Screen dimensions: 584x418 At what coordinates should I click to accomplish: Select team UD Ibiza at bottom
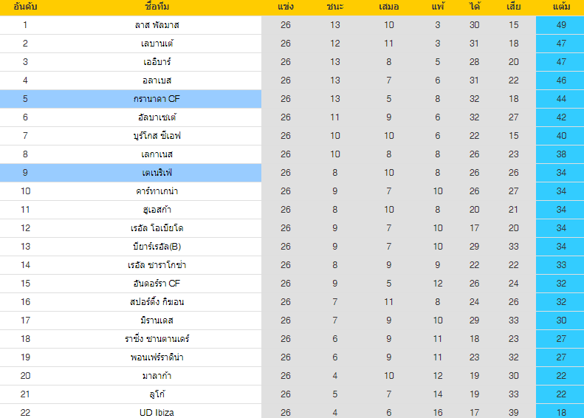click(x=157, y=412)
